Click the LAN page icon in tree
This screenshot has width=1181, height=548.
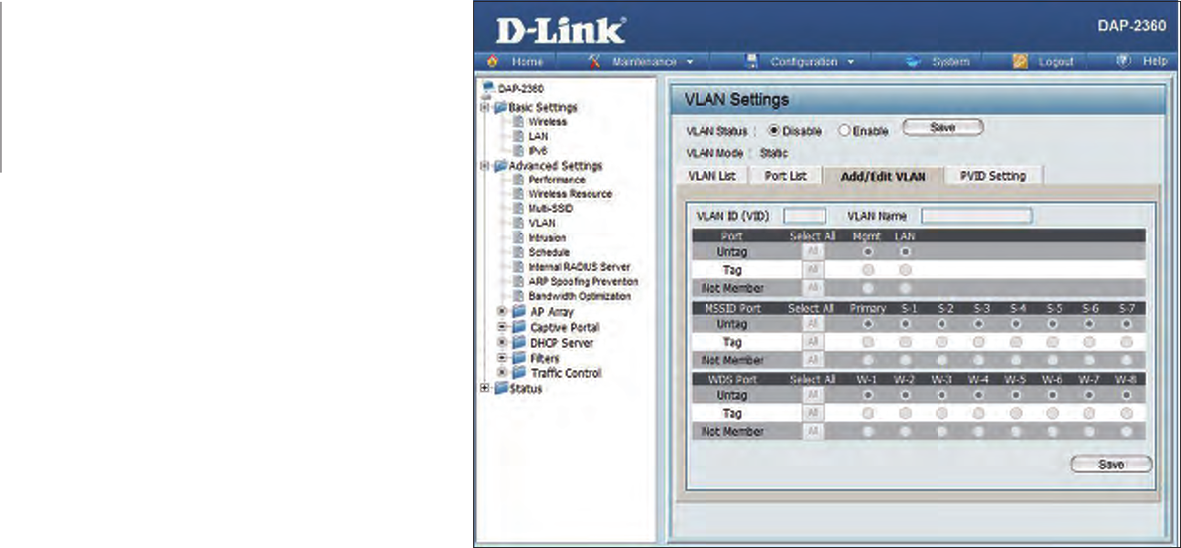(x=518, y=136)
